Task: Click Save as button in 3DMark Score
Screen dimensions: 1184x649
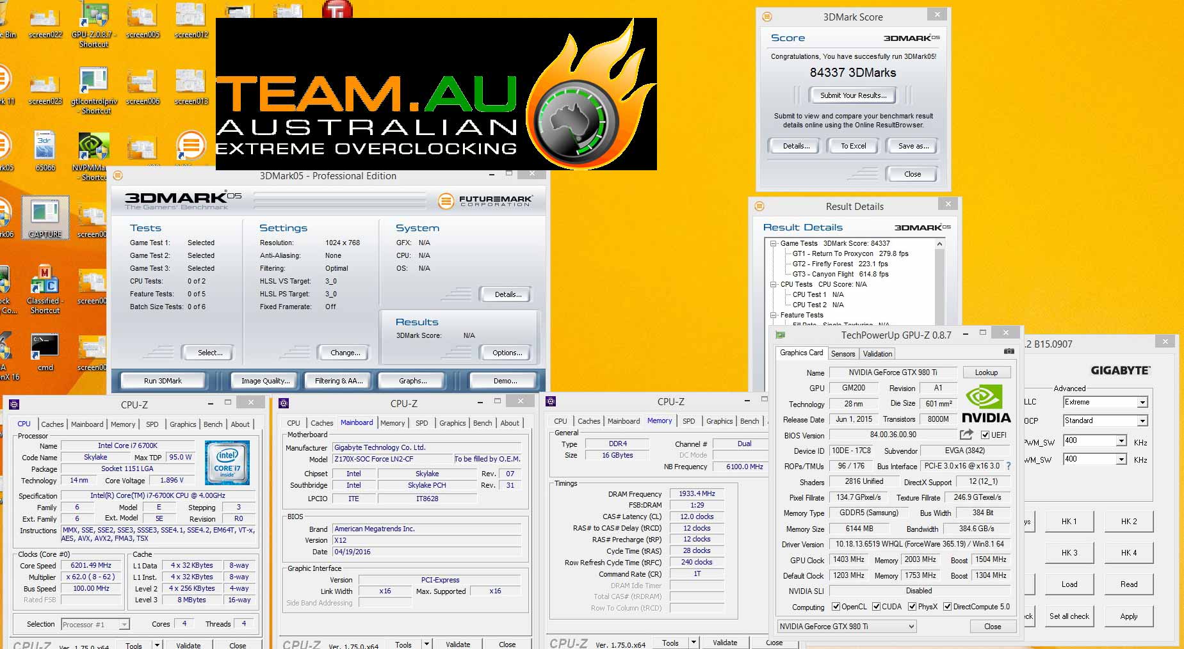Action: [913, 146]
